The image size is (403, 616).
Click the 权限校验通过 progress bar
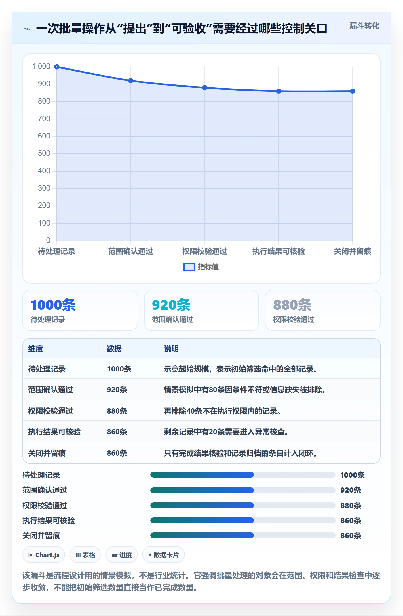click(243, 505)
